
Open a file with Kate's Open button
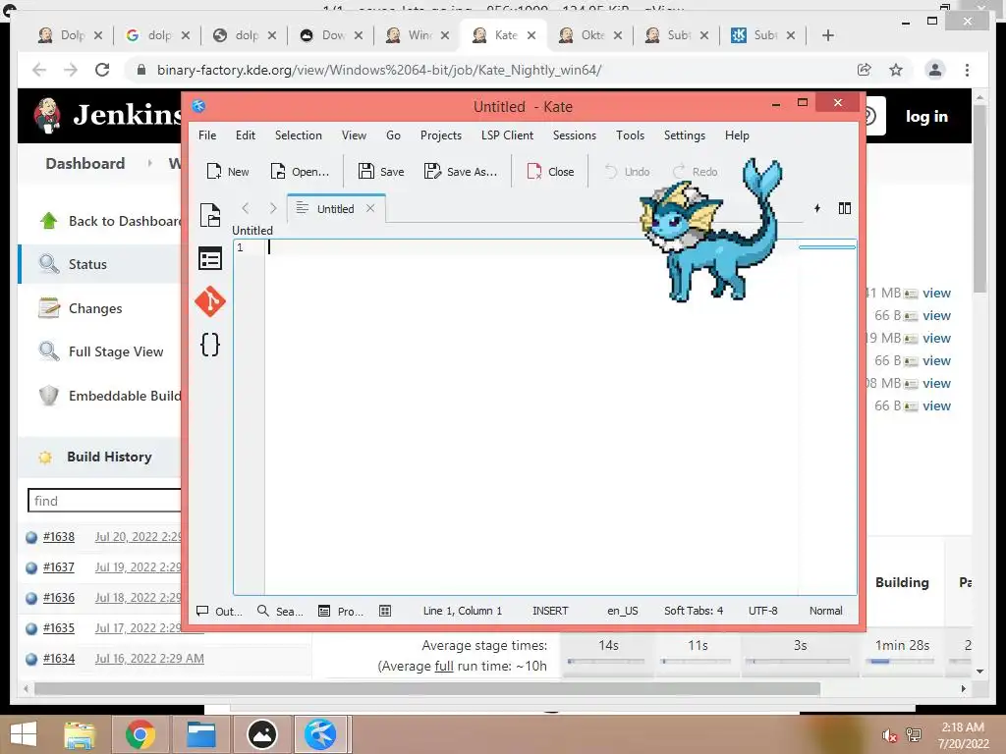coord(300,171)
